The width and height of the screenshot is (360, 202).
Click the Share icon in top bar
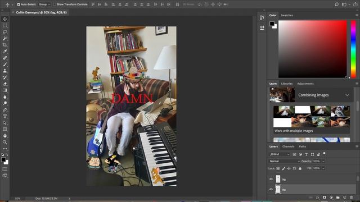[x=355, y=4]
